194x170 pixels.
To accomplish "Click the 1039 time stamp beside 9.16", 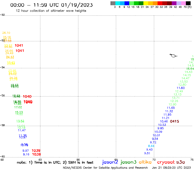I will tap(36, 154).
